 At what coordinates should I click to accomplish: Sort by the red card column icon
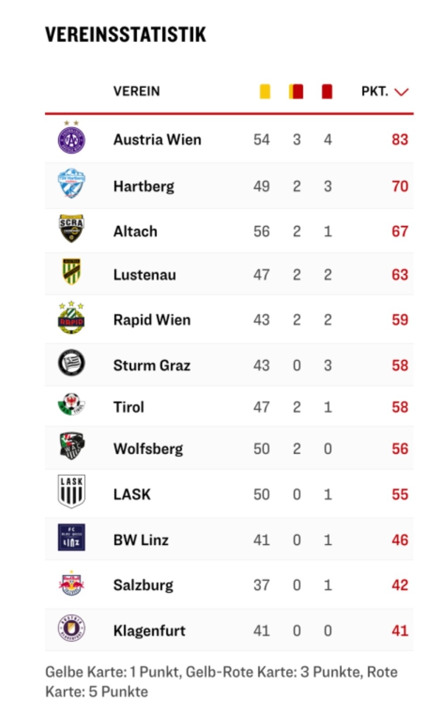click(327, 91)
